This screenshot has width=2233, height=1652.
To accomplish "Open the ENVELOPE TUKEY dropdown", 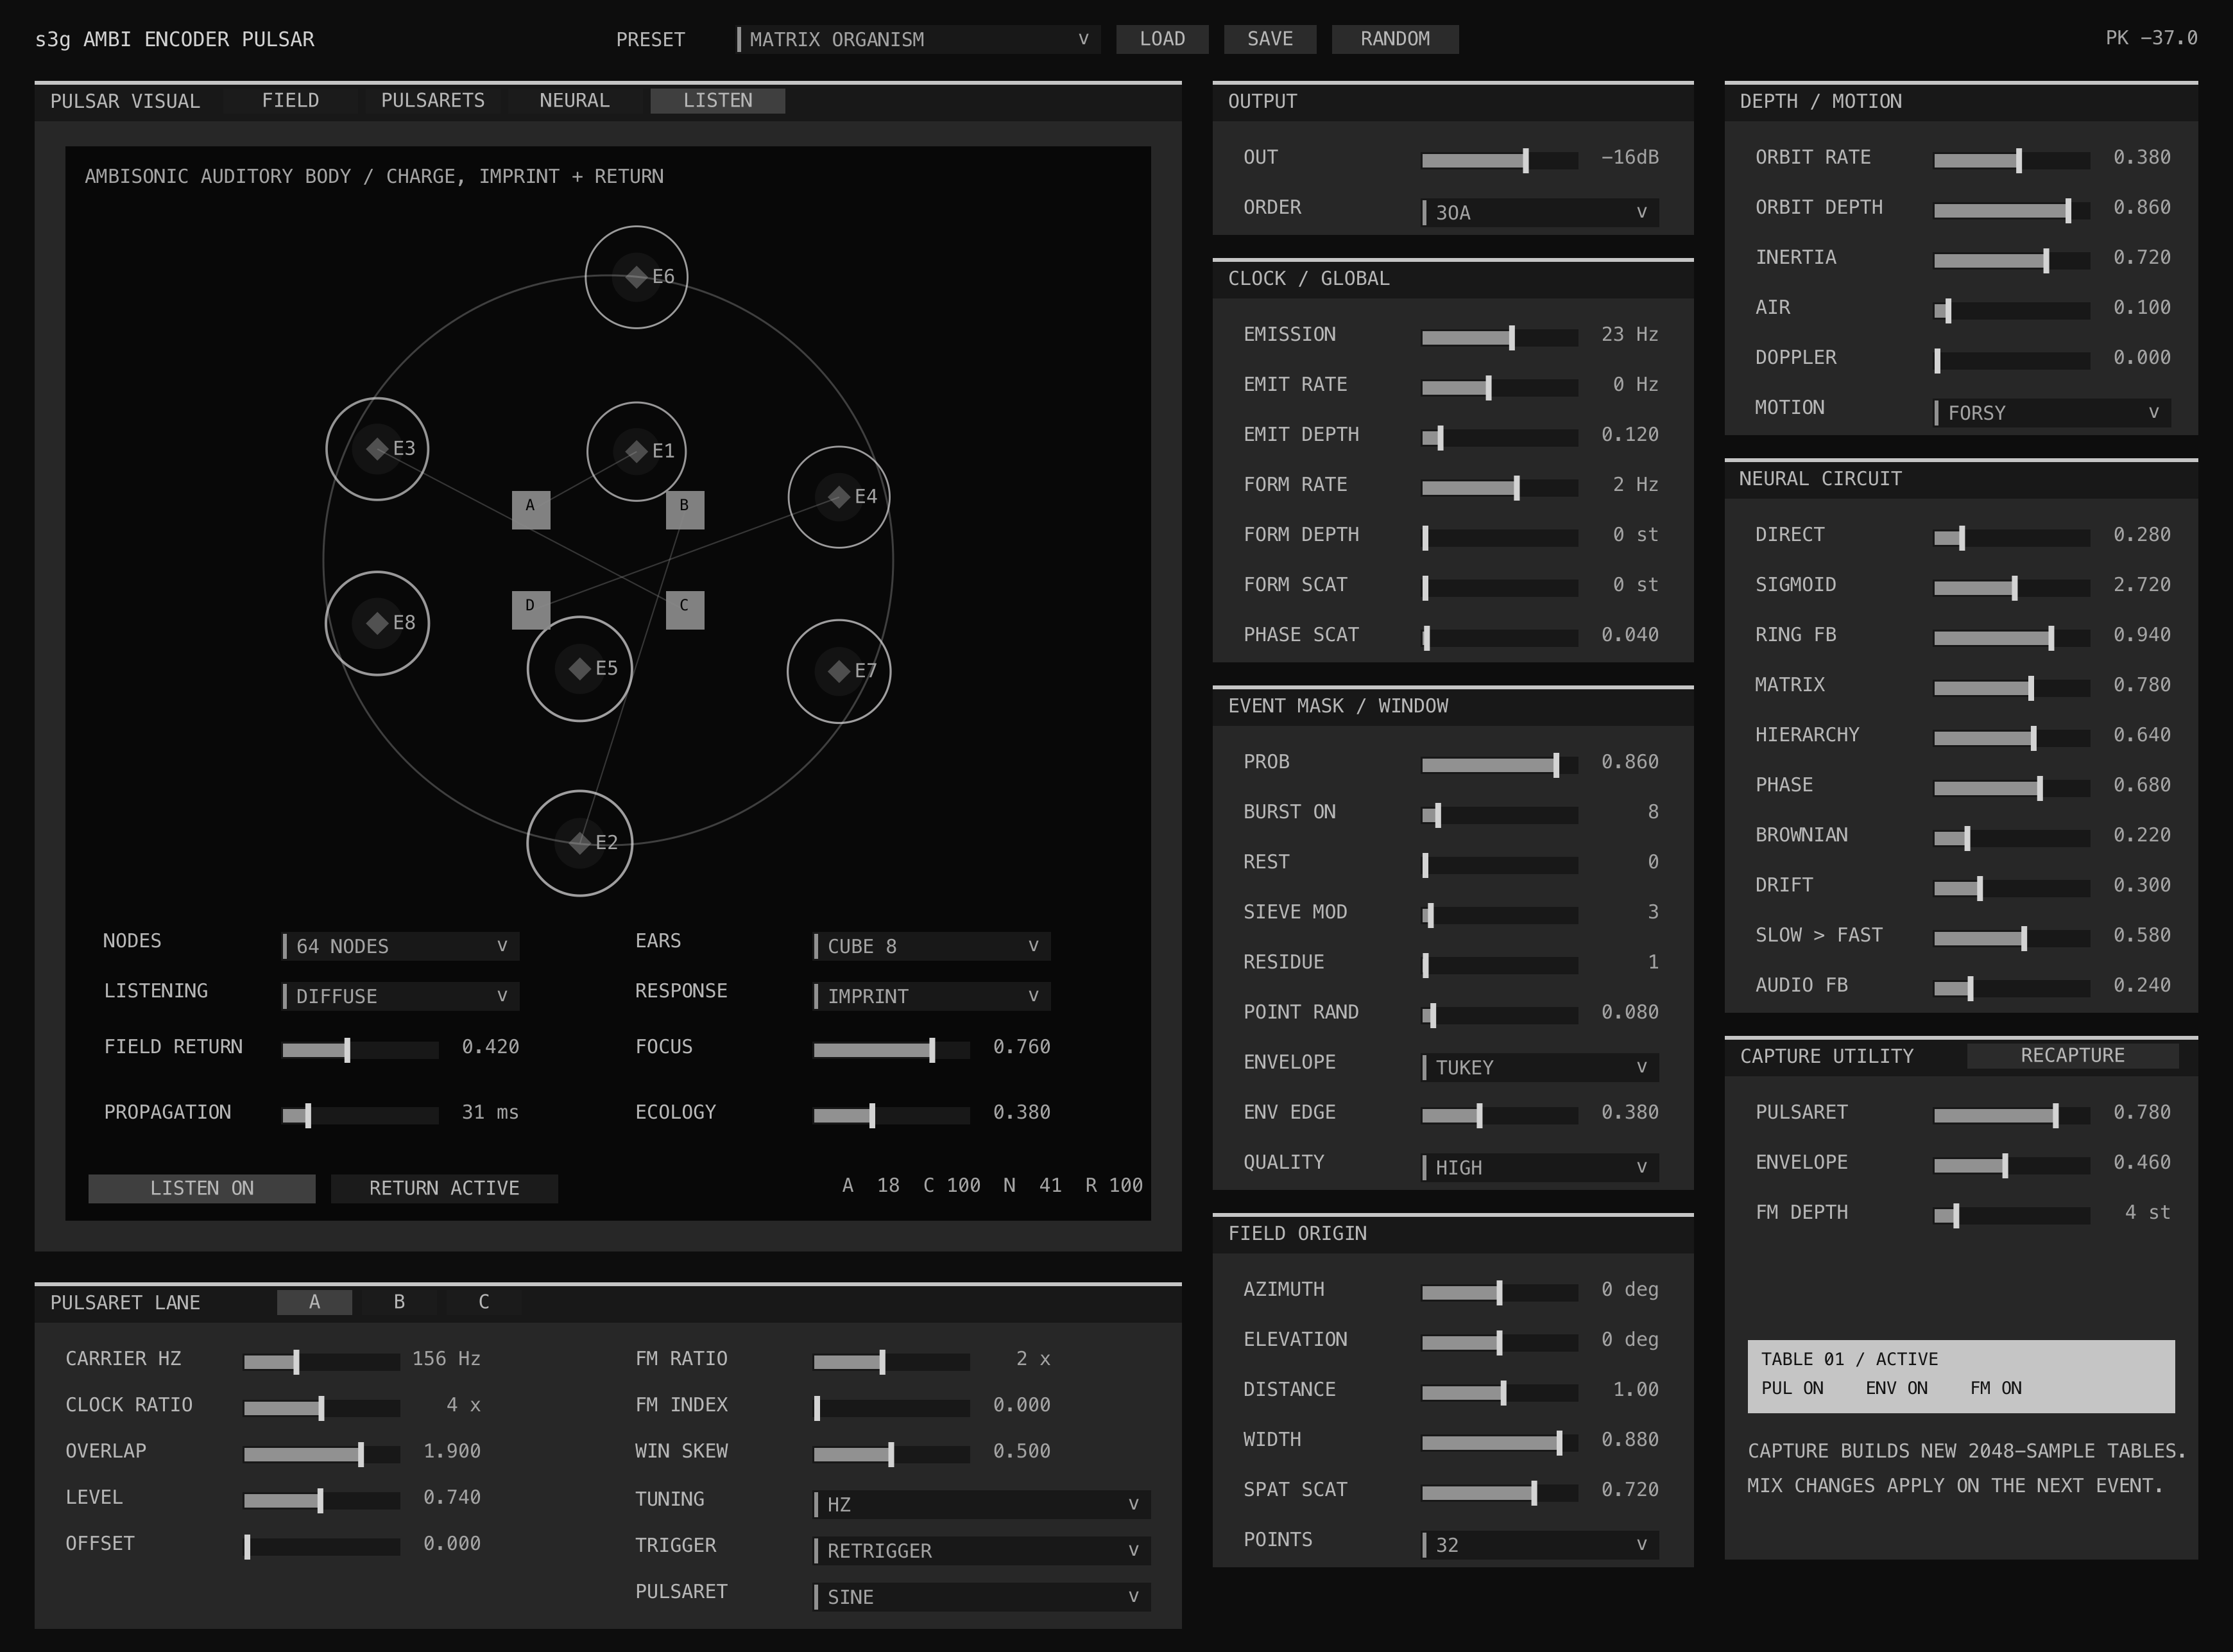I will tap(1540, 1067).
